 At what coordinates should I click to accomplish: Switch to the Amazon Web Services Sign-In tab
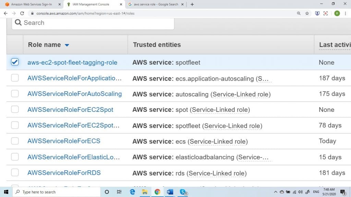coord(31,4)
